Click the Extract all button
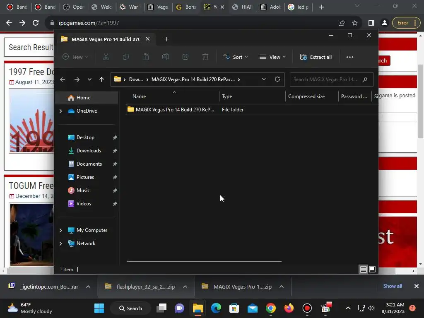Viewport: 424px width, 318px height. point(316,57)
